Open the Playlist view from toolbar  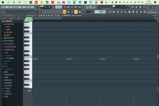click(x=110, y=12)
